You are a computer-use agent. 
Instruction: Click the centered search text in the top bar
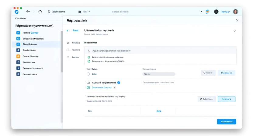pyautogui.click(x=120, y=12)
